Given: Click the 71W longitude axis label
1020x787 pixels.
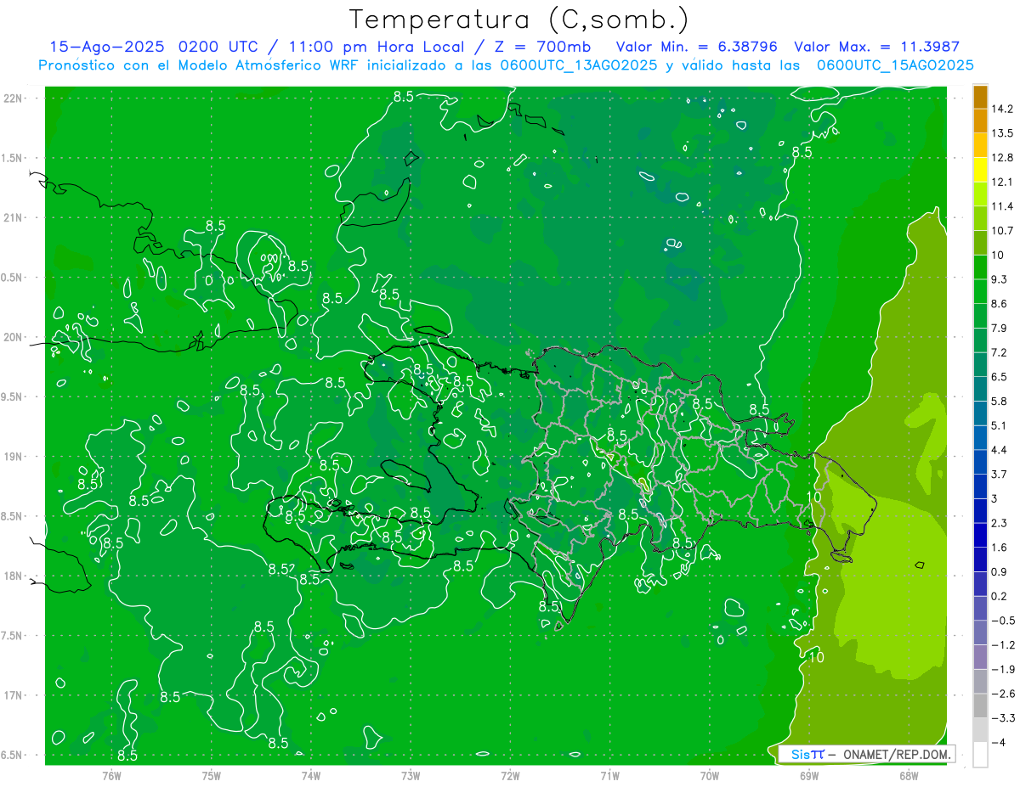Looking at the screenshot, I should click(x=609, y=775).
